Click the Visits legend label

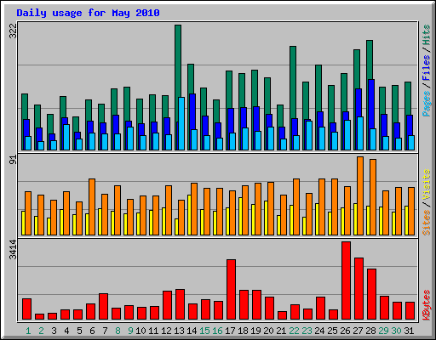click(427, 185)
